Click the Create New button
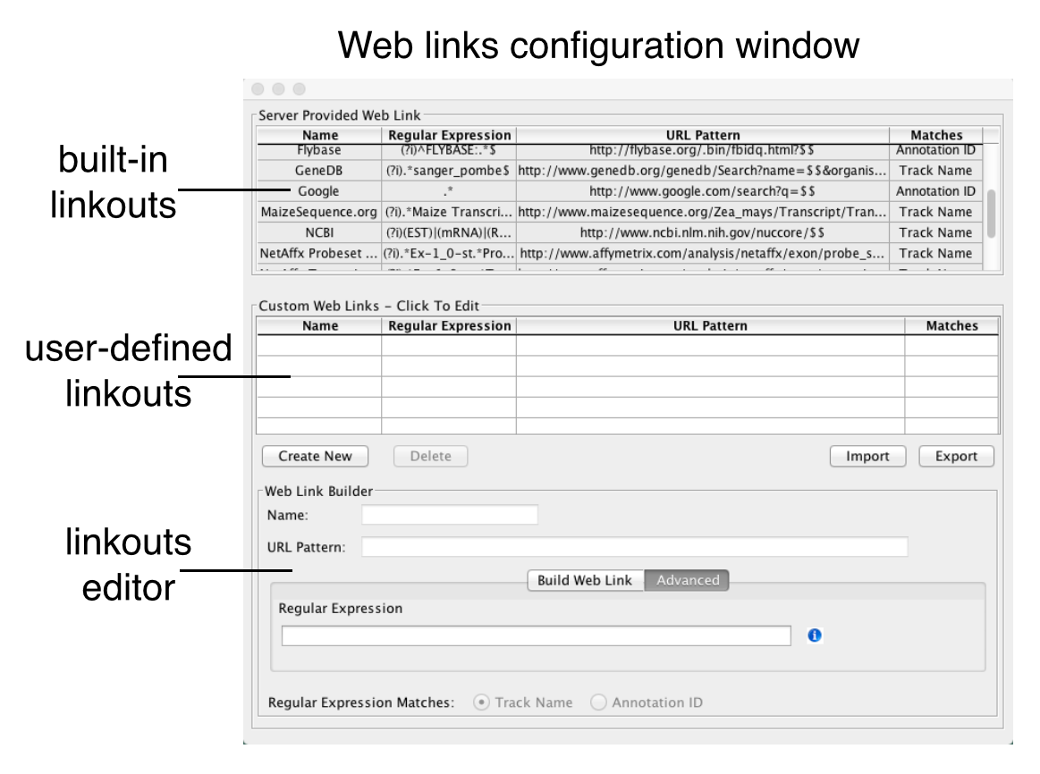 [x=315, y=456]
